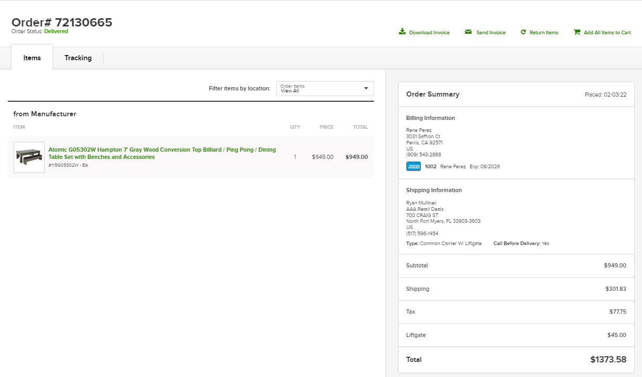Click the bold item total $949.00
Viewport: 642px width, 377px height.
click(x=356, y=157)
